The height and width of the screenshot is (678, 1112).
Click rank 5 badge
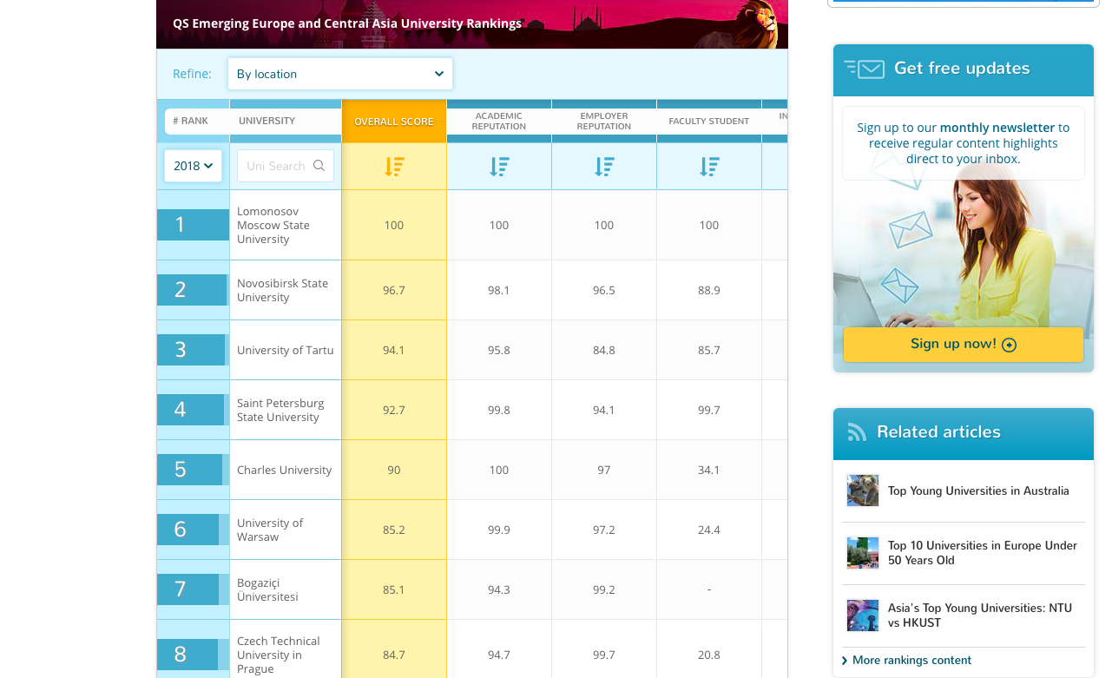coord(189,470)
